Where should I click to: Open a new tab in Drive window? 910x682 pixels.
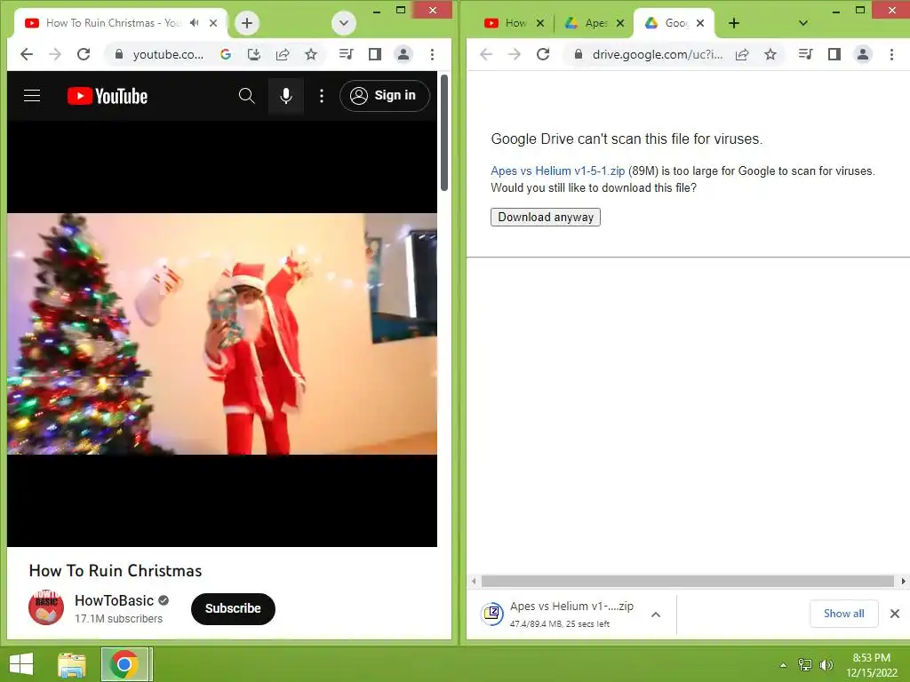click(734, 23)
